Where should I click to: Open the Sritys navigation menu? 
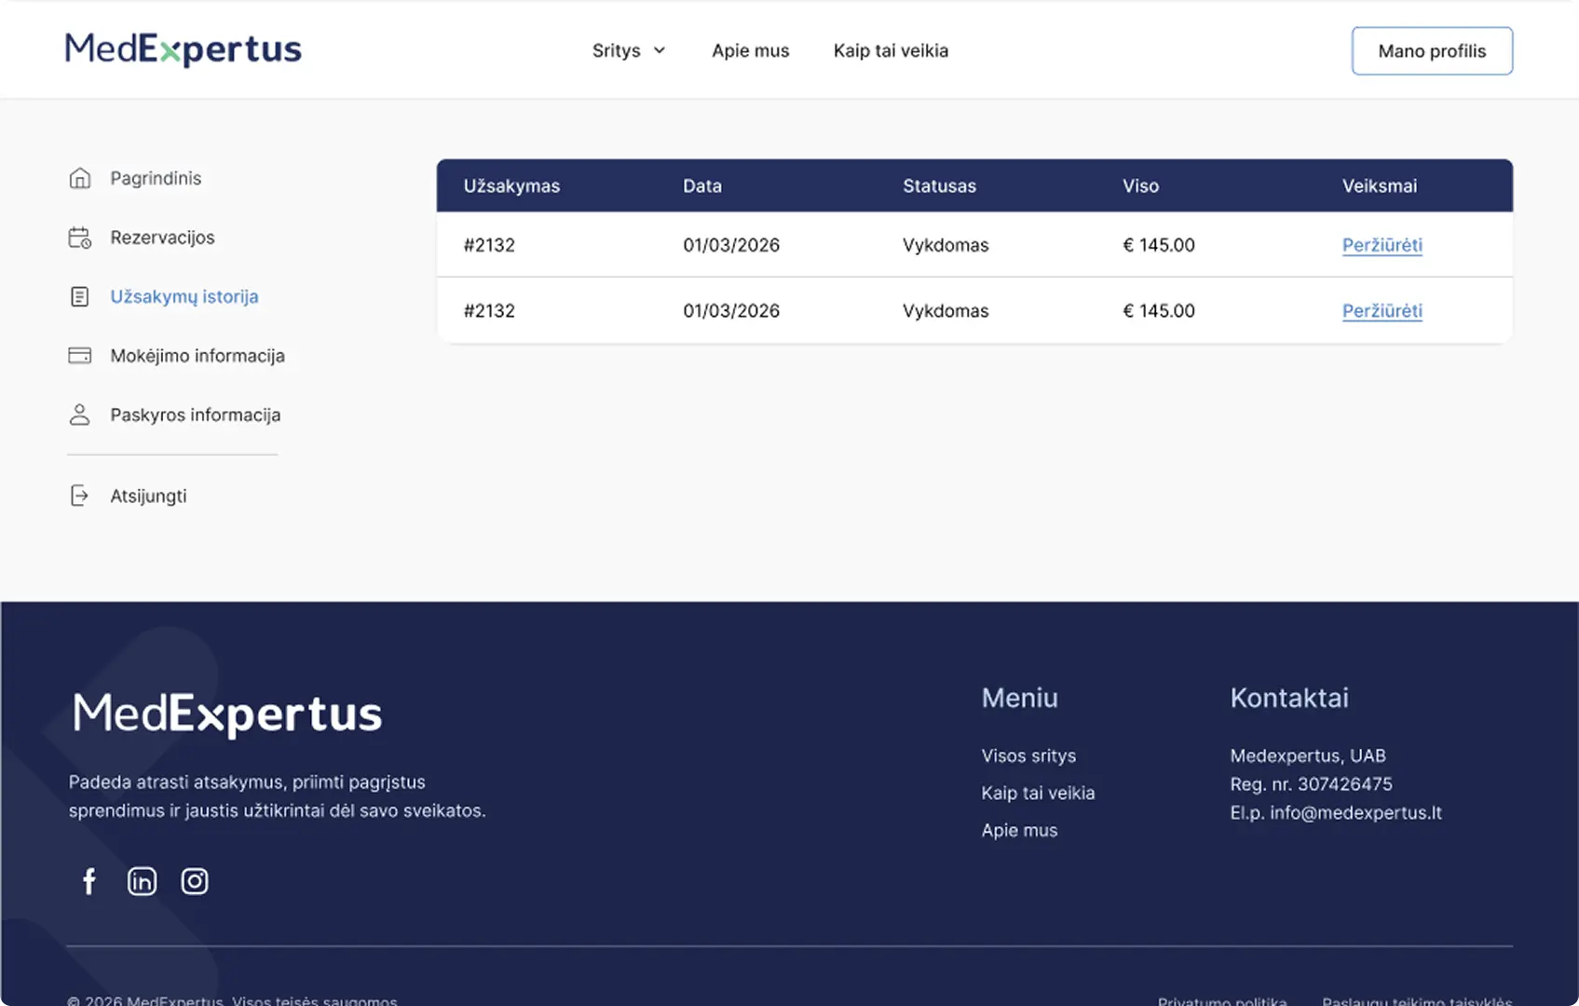pyautogui.click(x=629, y=50)
